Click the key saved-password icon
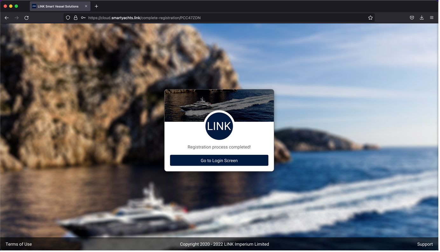 (x=84, y=18)
